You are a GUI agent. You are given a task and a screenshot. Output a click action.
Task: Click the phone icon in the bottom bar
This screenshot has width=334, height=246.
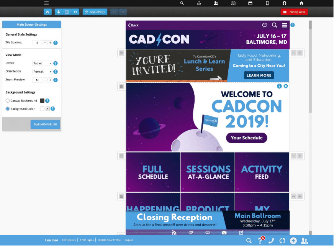271,241
